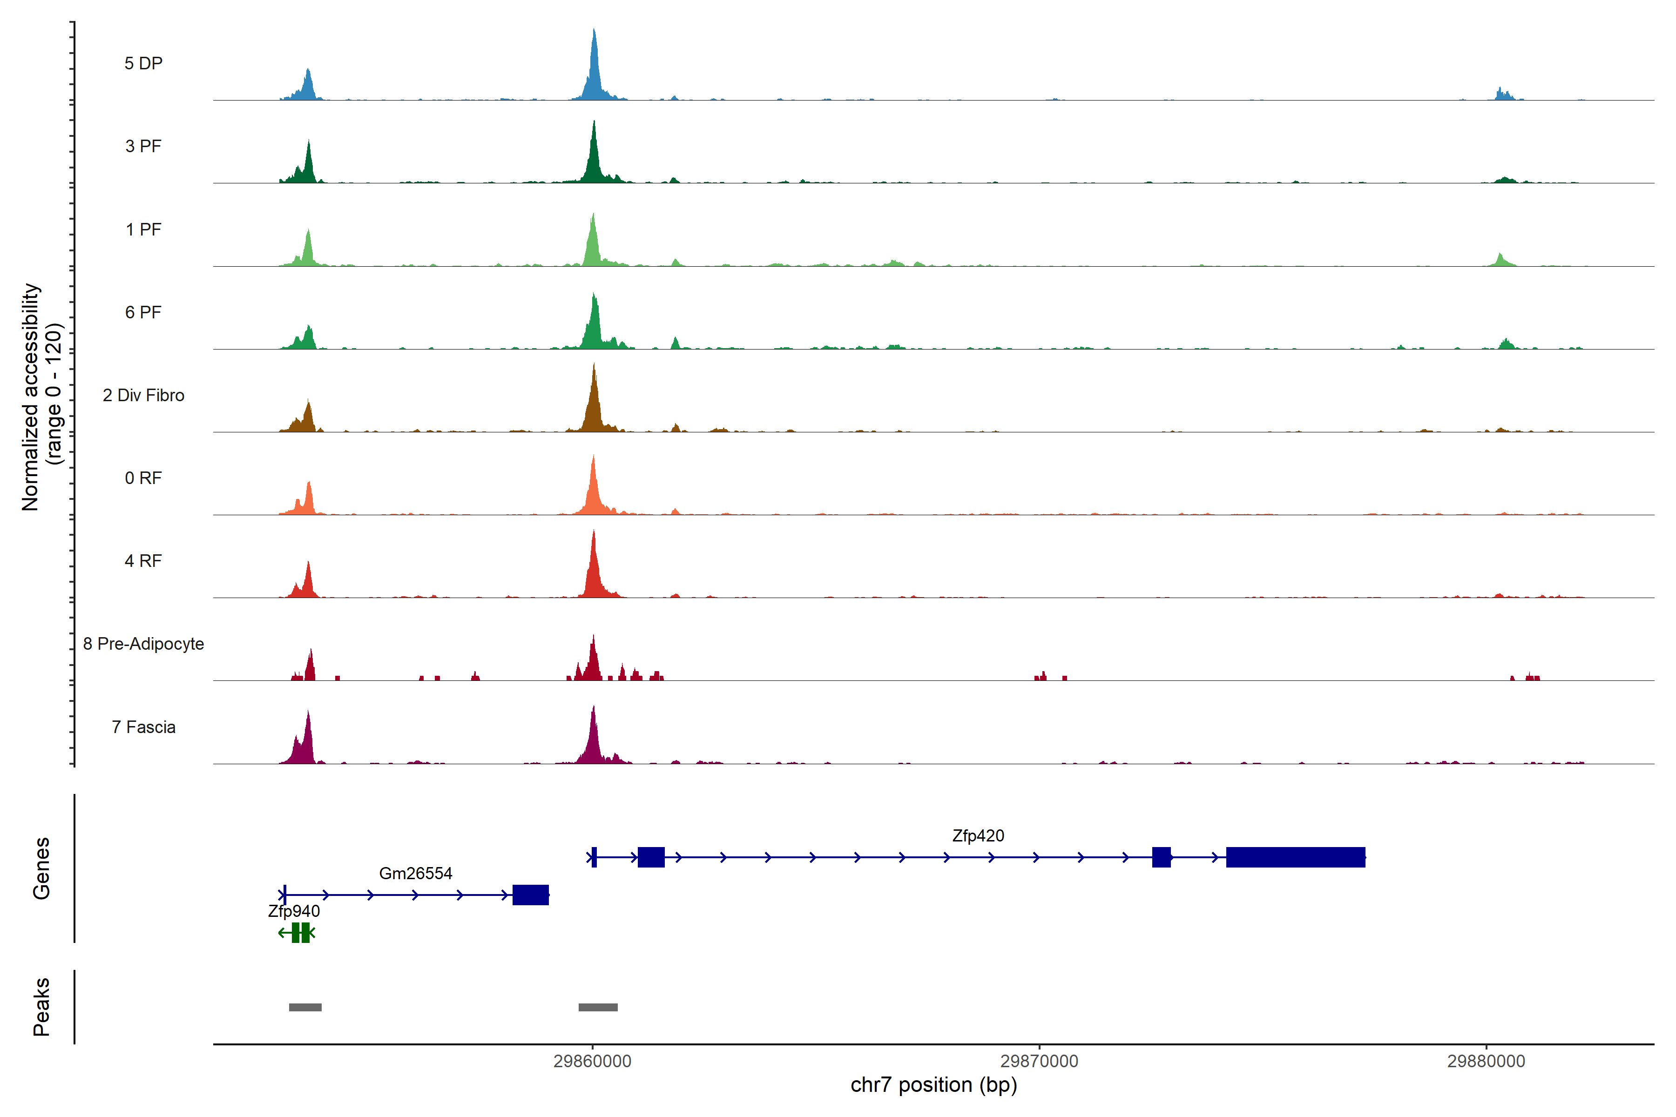
Task: Click the Gm26554 gene label
Action: 415,873
